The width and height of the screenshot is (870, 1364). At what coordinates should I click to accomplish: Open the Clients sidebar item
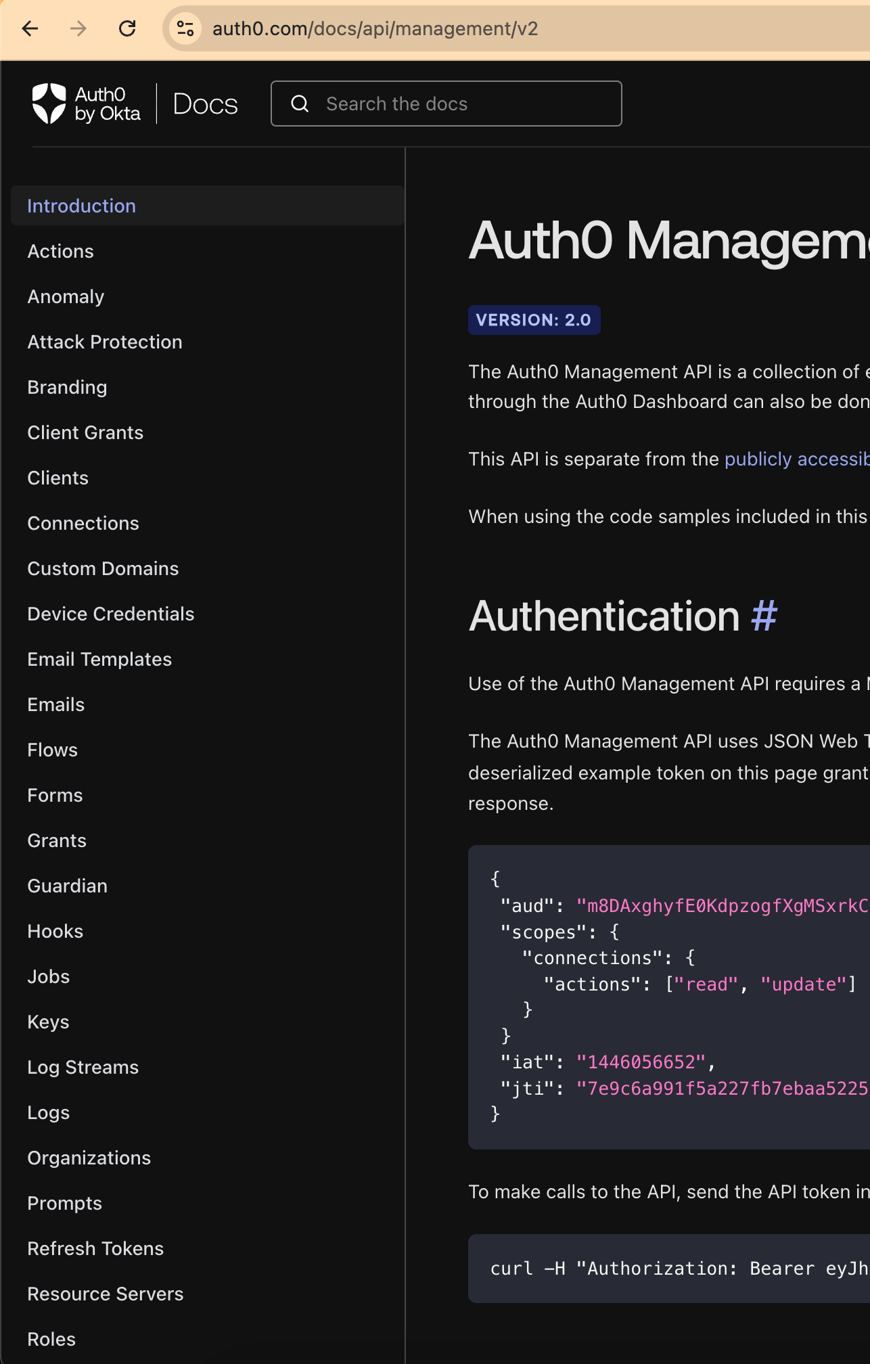[x=58, y=478]
